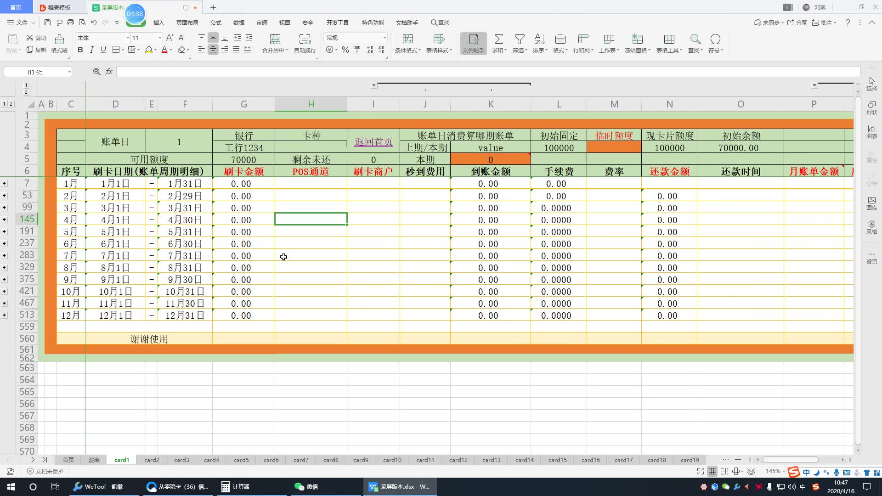This screenshot has width=882, height=496.
Task: Open the 公式 Formulas ribbon tab
Action: tap(215, 23)
